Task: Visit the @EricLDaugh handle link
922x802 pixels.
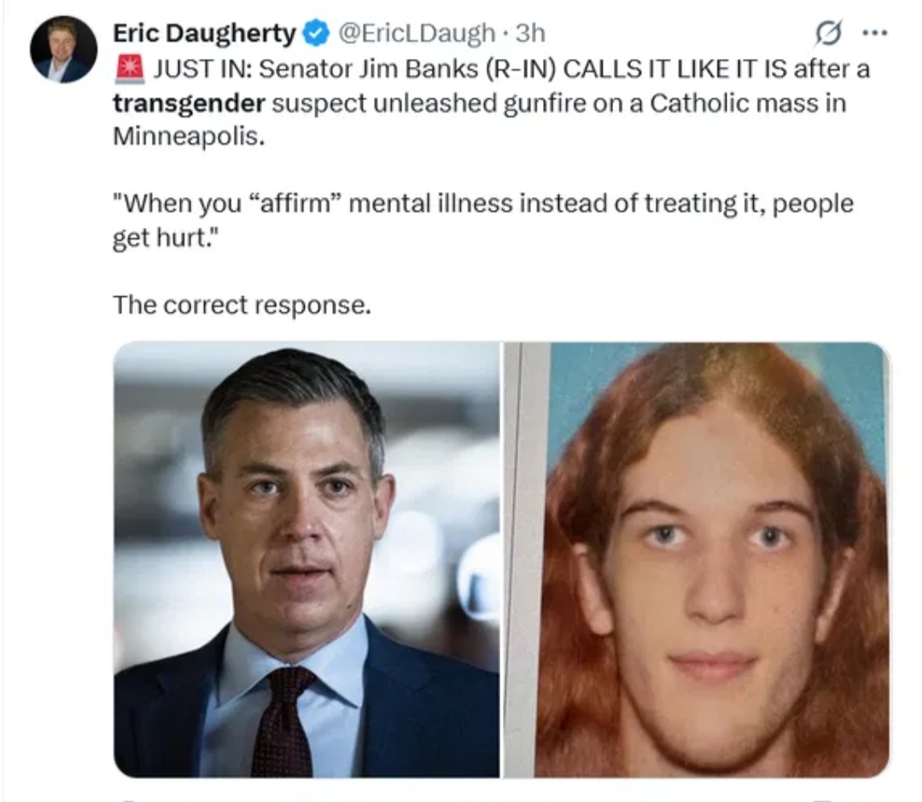Action: [417, 33]
